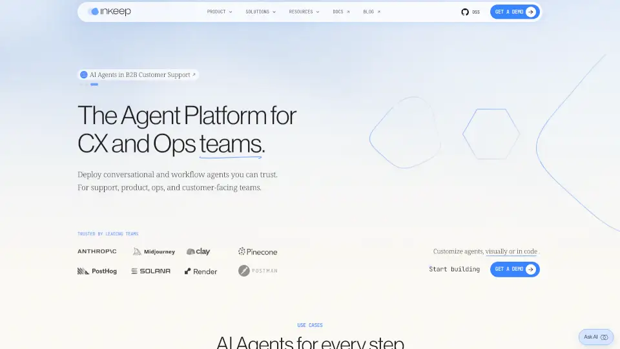Select the active blue carousel indicator
This screenshot has height=349, width=620.
point(94,85)
